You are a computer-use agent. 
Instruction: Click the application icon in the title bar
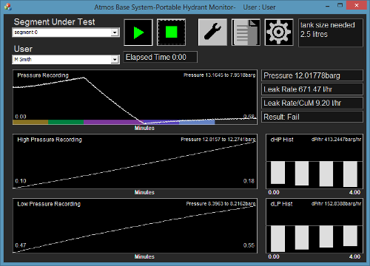pos(8,7)
